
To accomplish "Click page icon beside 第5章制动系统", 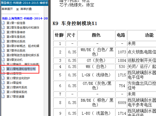I will pos(3,41).
